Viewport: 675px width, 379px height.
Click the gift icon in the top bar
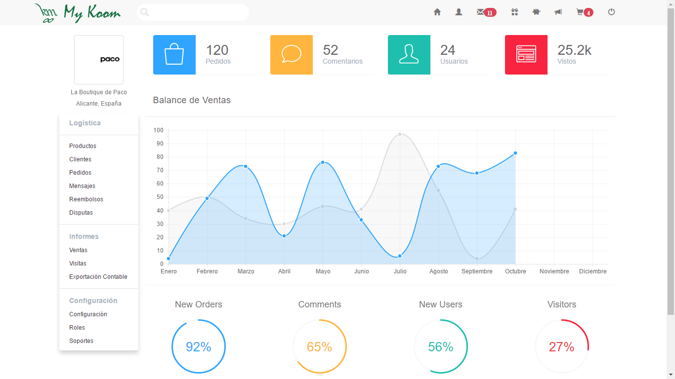tap(514, 12)
